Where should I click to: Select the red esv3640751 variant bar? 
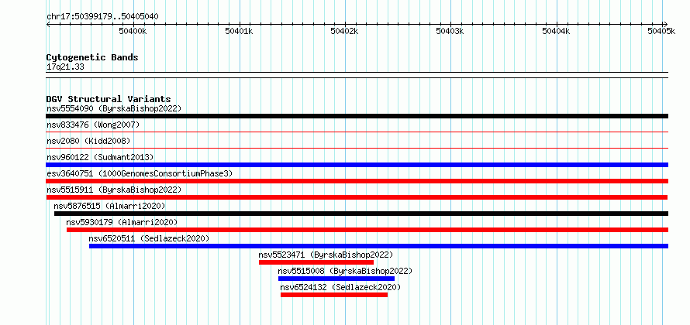[x=357, y=181]
